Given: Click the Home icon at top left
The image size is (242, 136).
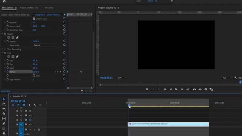Looking at the screenshot, I should click(4, 1).
